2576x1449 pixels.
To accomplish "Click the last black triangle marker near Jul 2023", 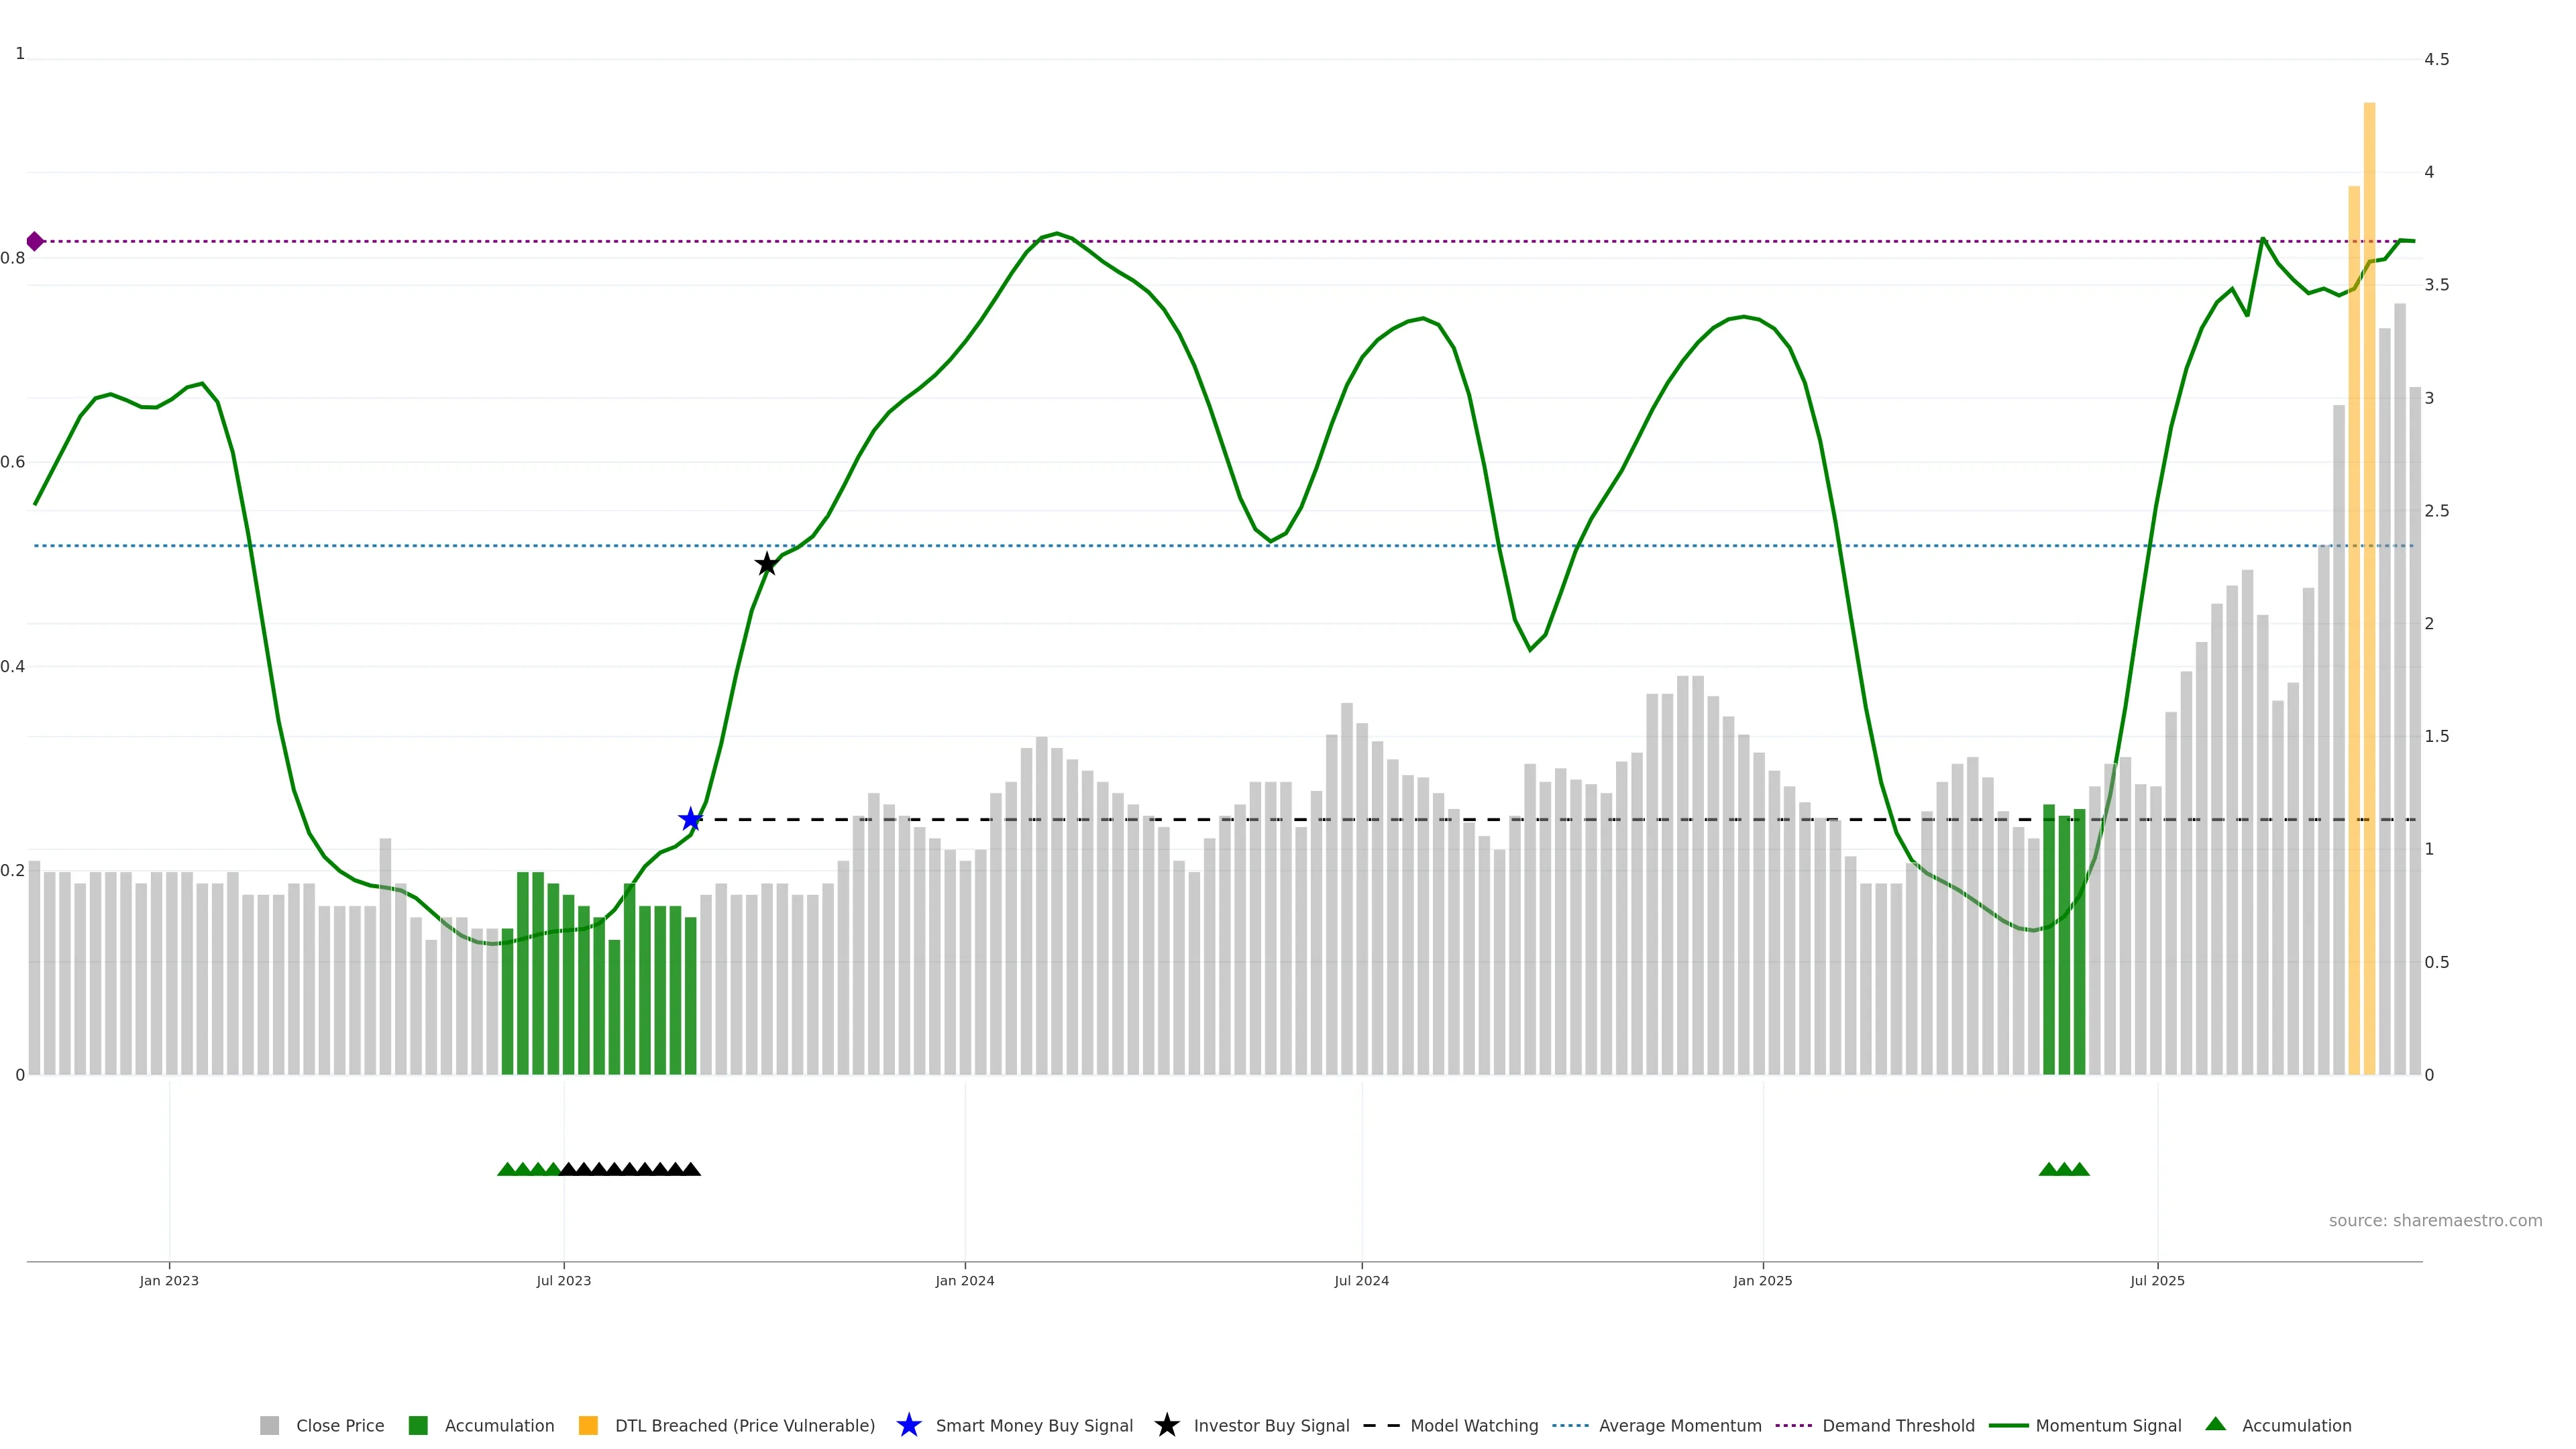I will tap(690, 1169).
